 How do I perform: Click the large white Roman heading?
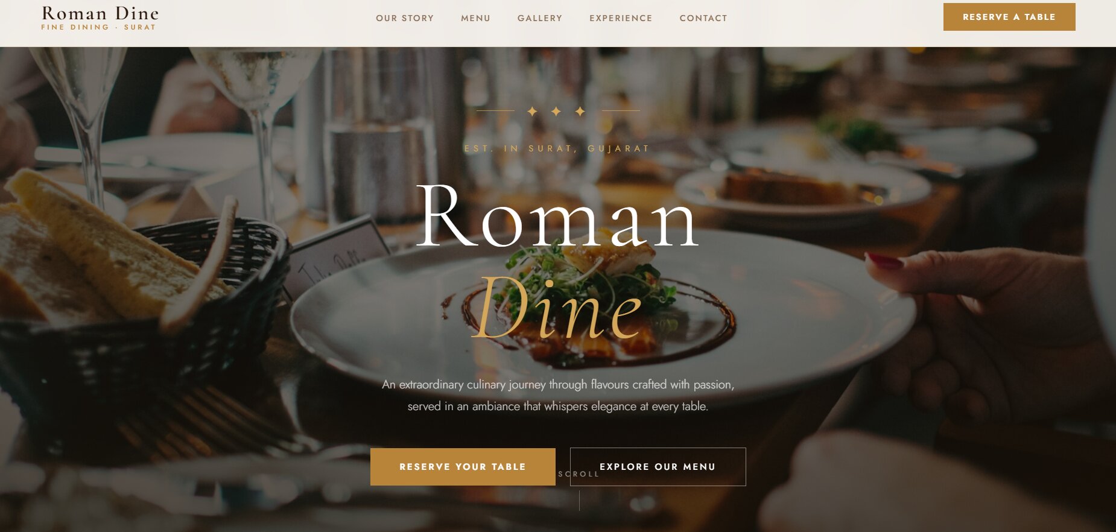coord(557,215)
